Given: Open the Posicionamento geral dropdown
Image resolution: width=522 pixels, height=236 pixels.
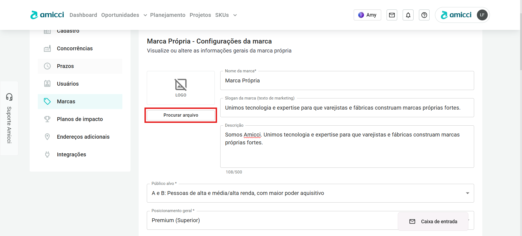Looking at the screenshot, I should (272, 220).
